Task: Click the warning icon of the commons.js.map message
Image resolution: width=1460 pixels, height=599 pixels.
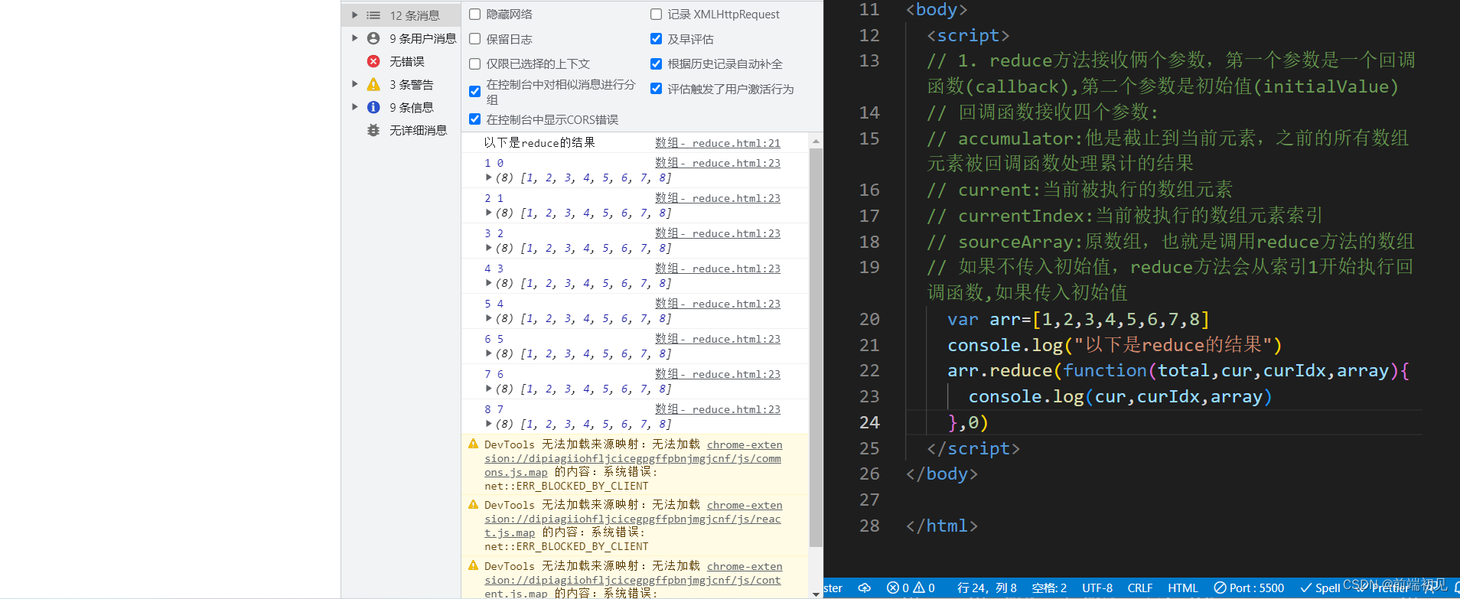Action: pyautogui.click(x=473, y=444)
